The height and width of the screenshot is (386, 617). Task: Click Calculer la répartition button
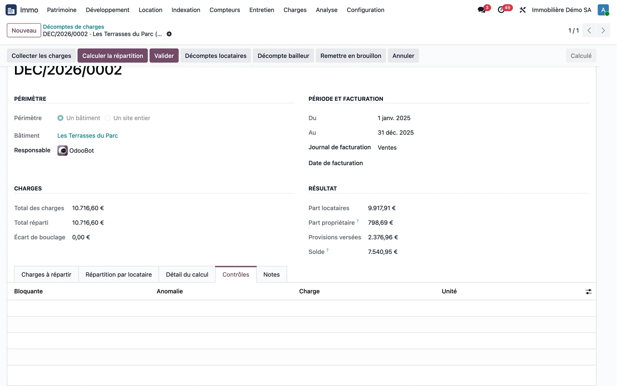click(x=113, y=56)
